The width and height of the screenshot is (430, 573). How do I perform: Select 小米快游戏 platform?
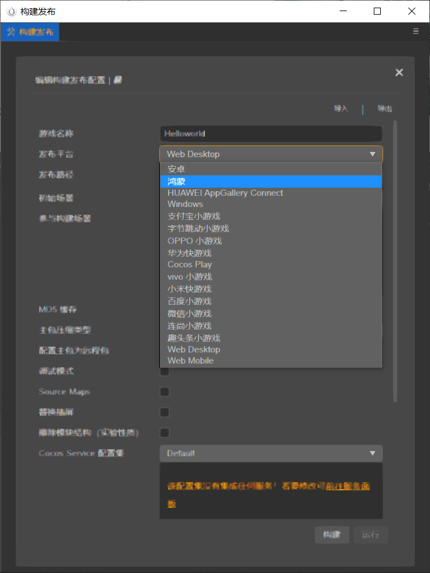click(271, 289)
